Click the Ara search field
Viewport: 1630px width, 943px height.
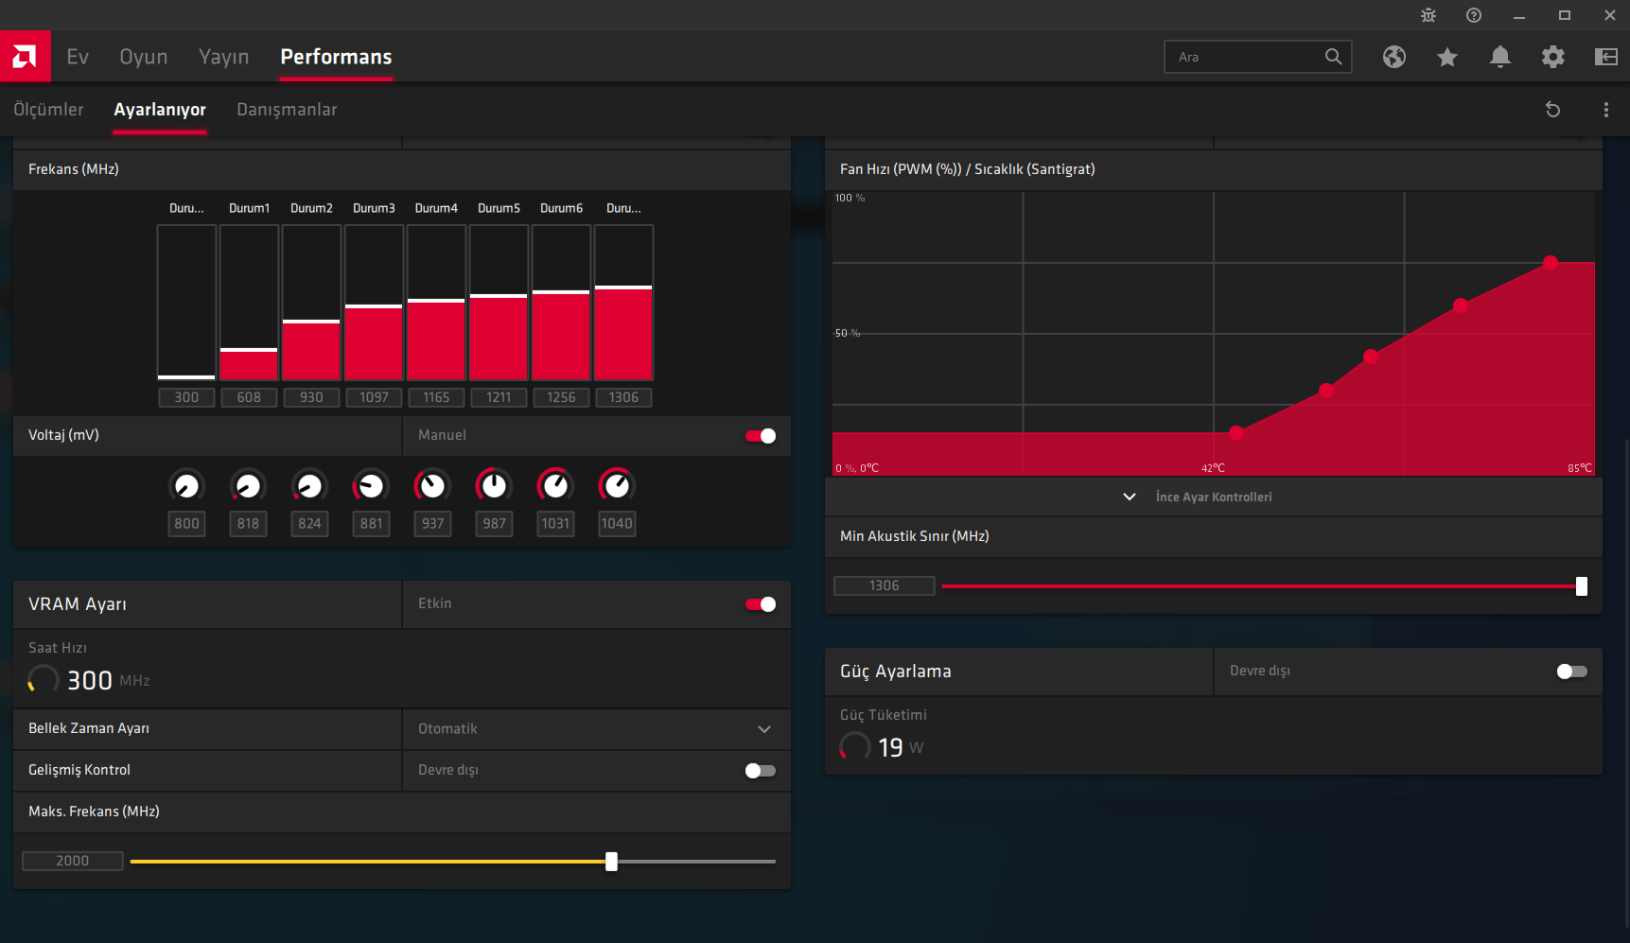point(1258,57)
